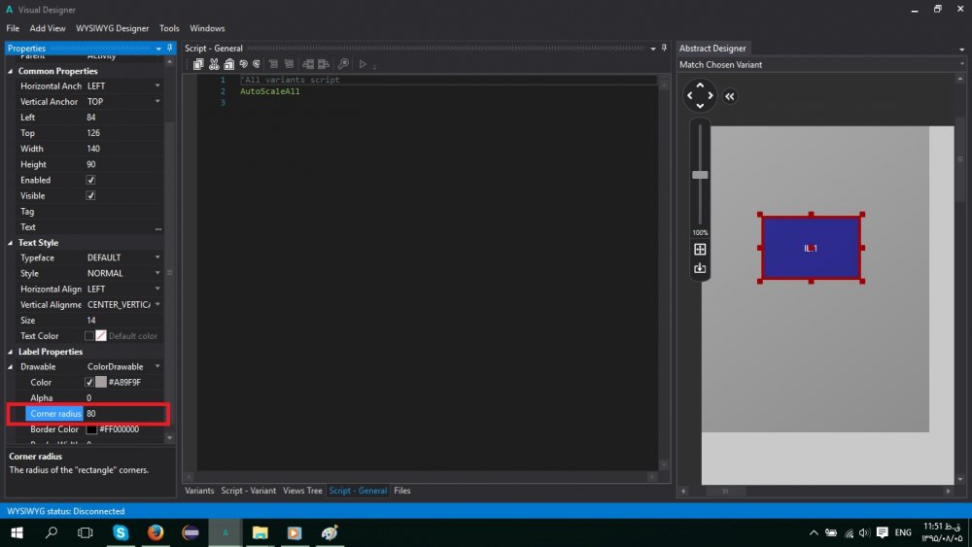Toggle the Drawable Color checkbox
This screenshot has width=972, height=547.
click(89, 382)
